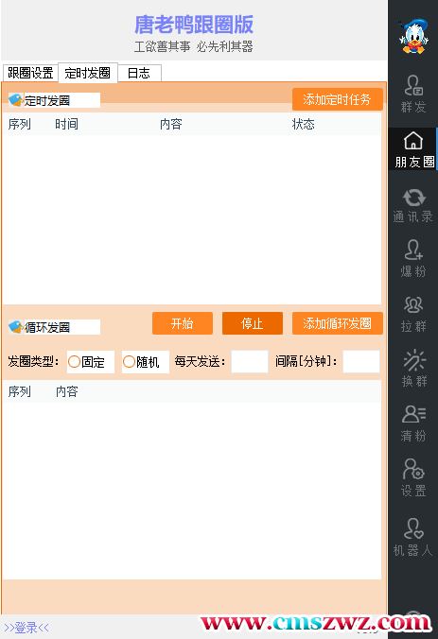
Task: Open the 设置 settings sidebar icon
Action: [x=413, y=477]
